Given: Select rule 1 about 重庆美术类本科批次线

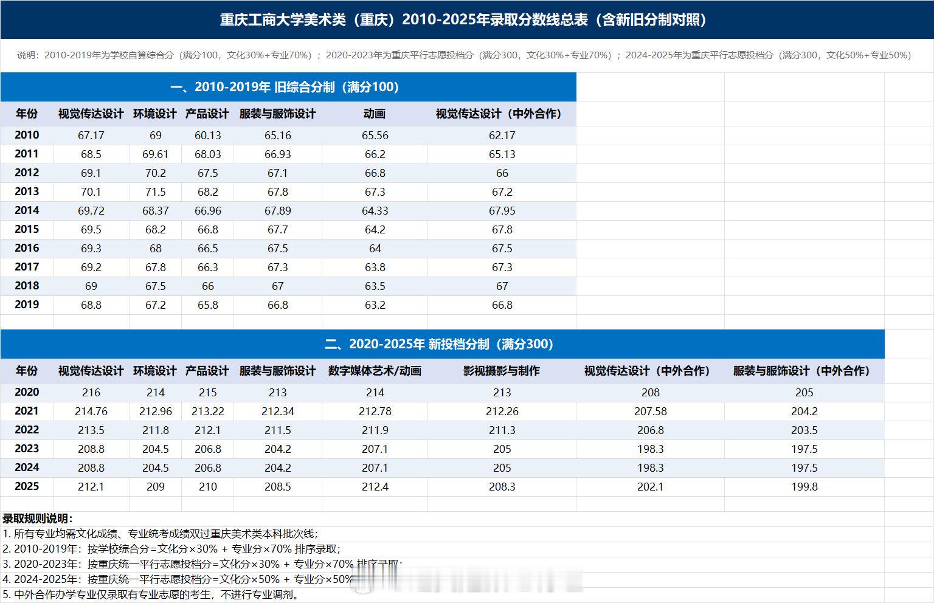Looking at the screenshot, I should point(161,534).
